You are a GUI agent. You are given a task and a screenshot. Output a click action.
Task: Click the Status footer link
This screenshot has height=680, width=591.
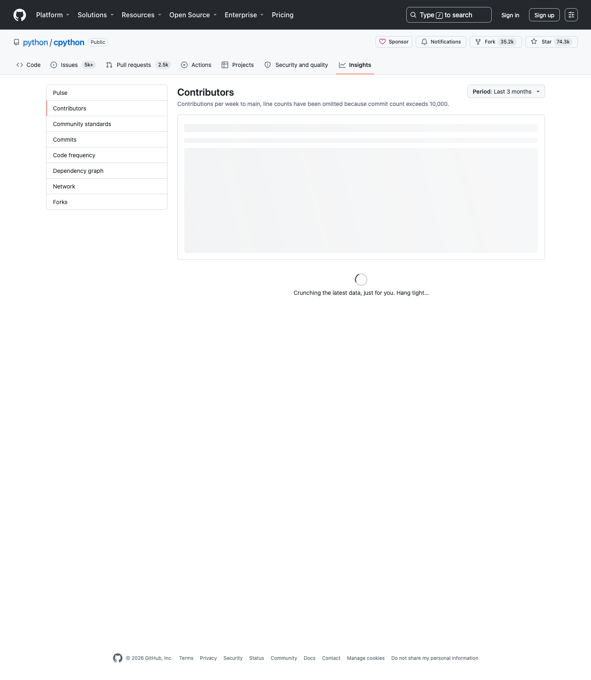click(x=257, y=658)
